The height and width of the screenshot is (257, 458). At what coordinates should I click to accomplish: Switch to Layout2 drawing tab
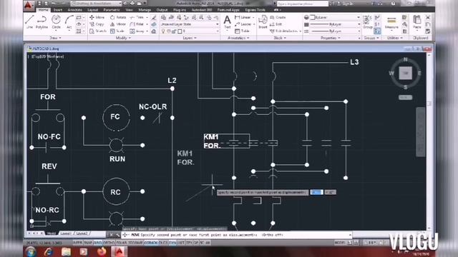coord(82,233)
